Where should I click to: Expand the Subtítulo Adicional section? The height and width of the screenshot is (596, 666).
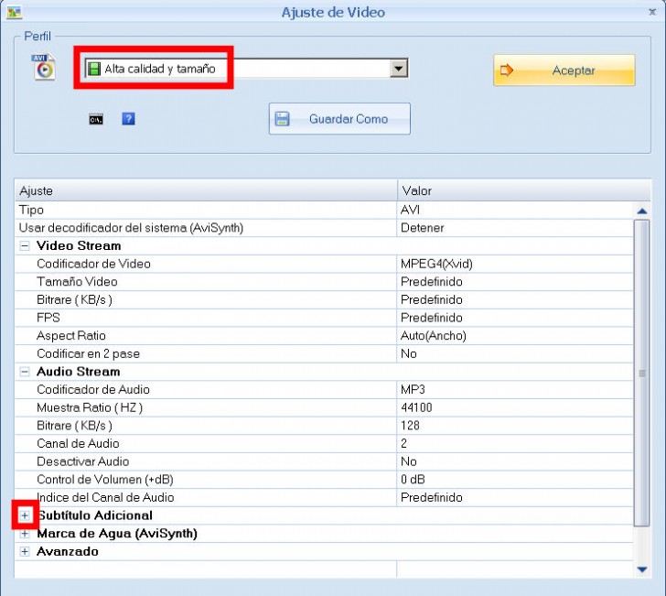pos(25,515)
